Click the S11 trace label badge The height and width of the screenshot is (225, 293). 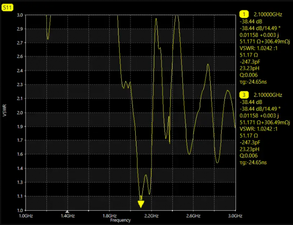tap(8, 7)
